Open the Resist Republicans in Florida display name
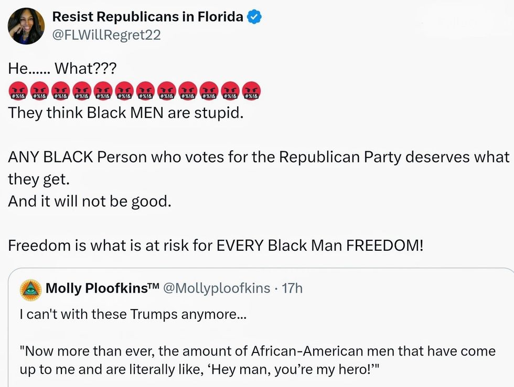The width and height of the screenshot is (514, 387). tap(148, 17)
